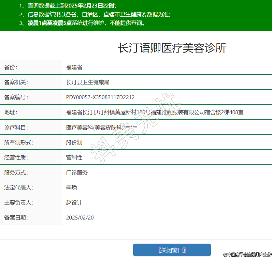Select the record number PDY00057-X35082117D2212

click(100, 97)
